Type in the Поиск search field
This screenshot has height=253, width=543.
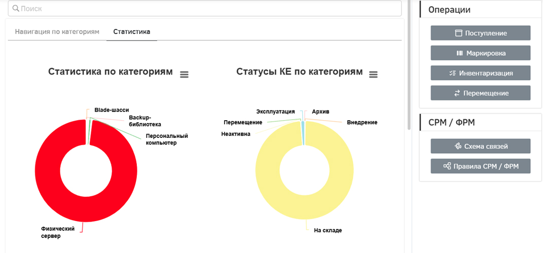point(203,9)
